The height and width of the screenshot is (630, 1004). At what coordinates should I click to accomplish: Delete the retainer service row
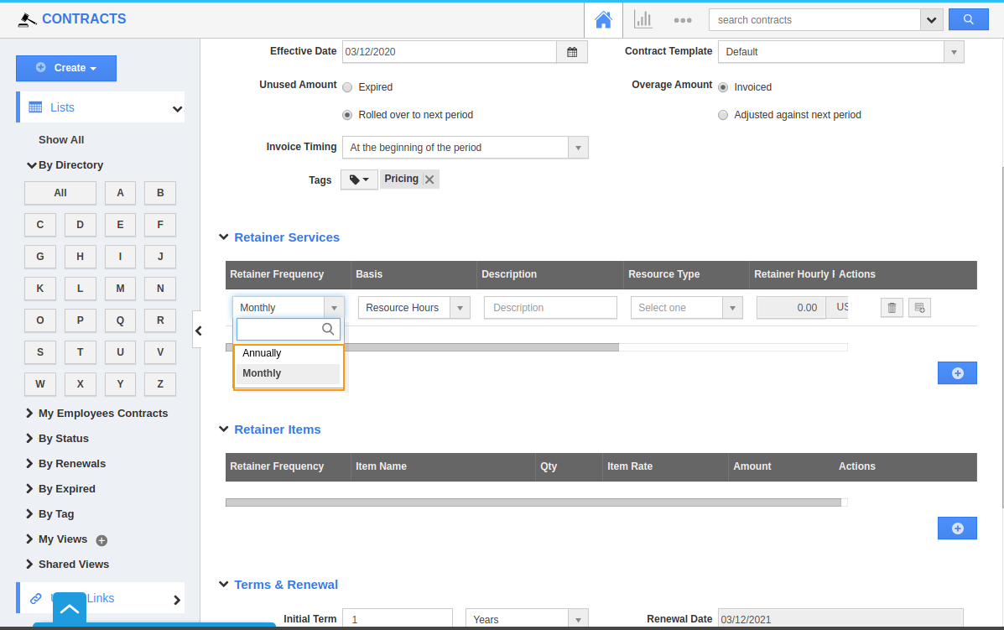892,308
